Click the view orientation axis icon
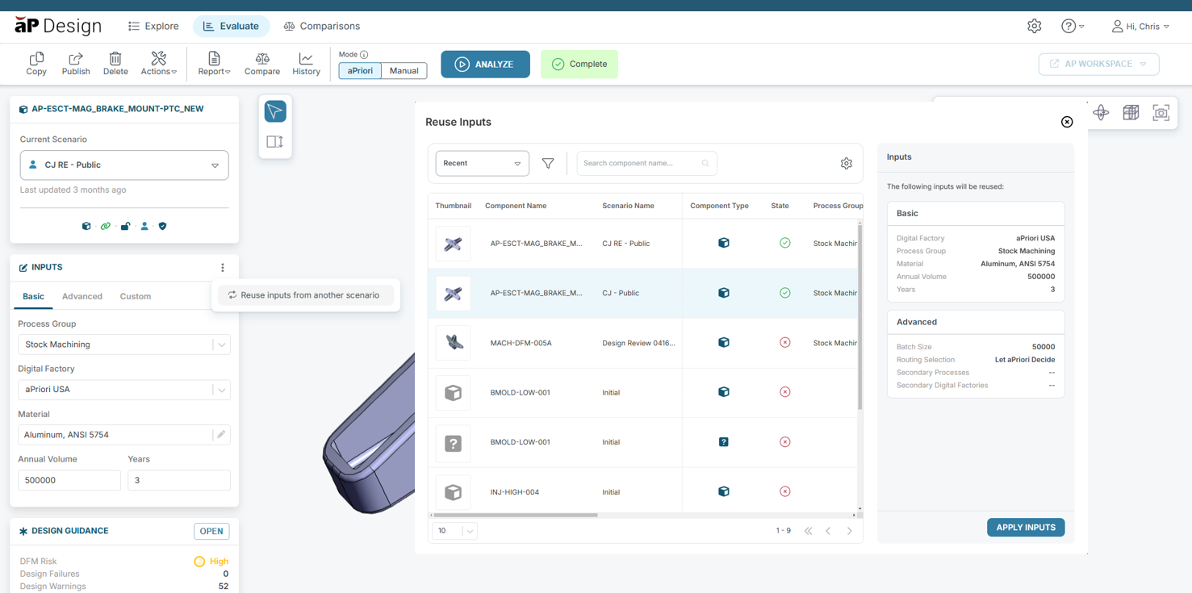1192x593 pixels. 1101,113
